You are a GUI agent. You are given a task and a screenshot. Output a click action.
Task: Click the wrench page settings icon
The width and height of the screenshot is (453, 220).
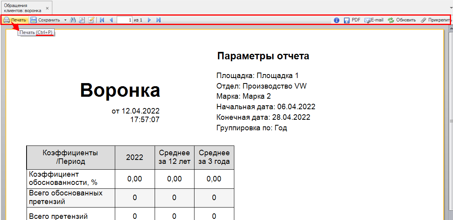(82, 20)
